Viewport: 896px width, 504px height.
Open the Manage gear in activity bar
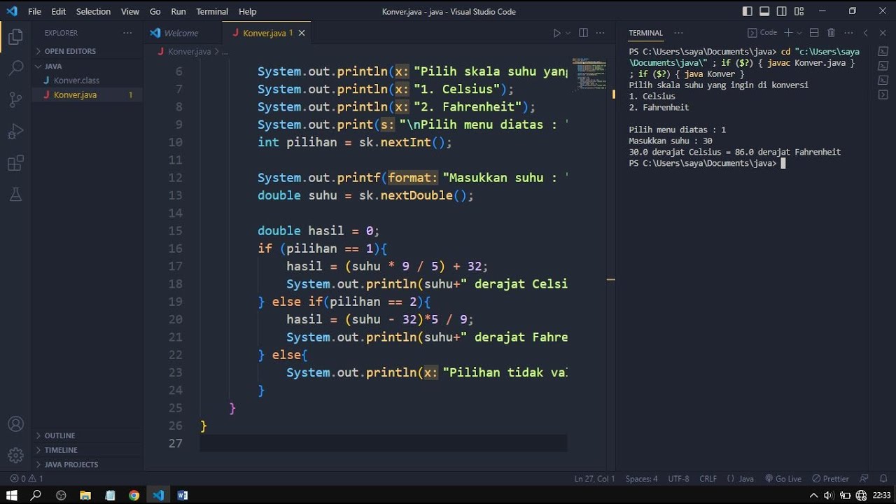click(15, 456)
